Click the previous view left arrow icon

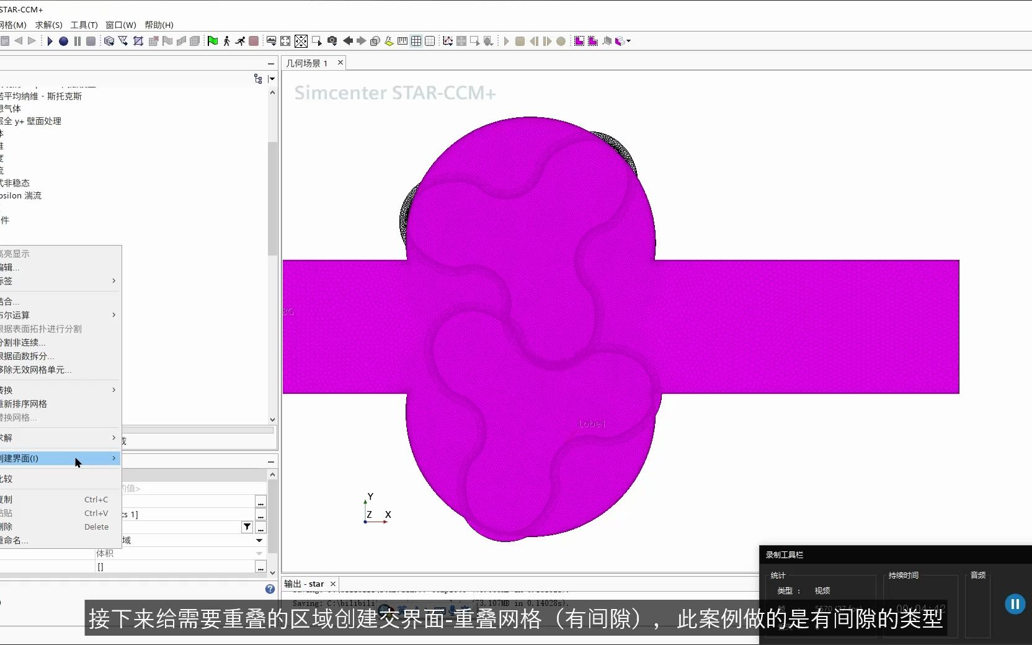pyautogui.click(x=348, y=41)
